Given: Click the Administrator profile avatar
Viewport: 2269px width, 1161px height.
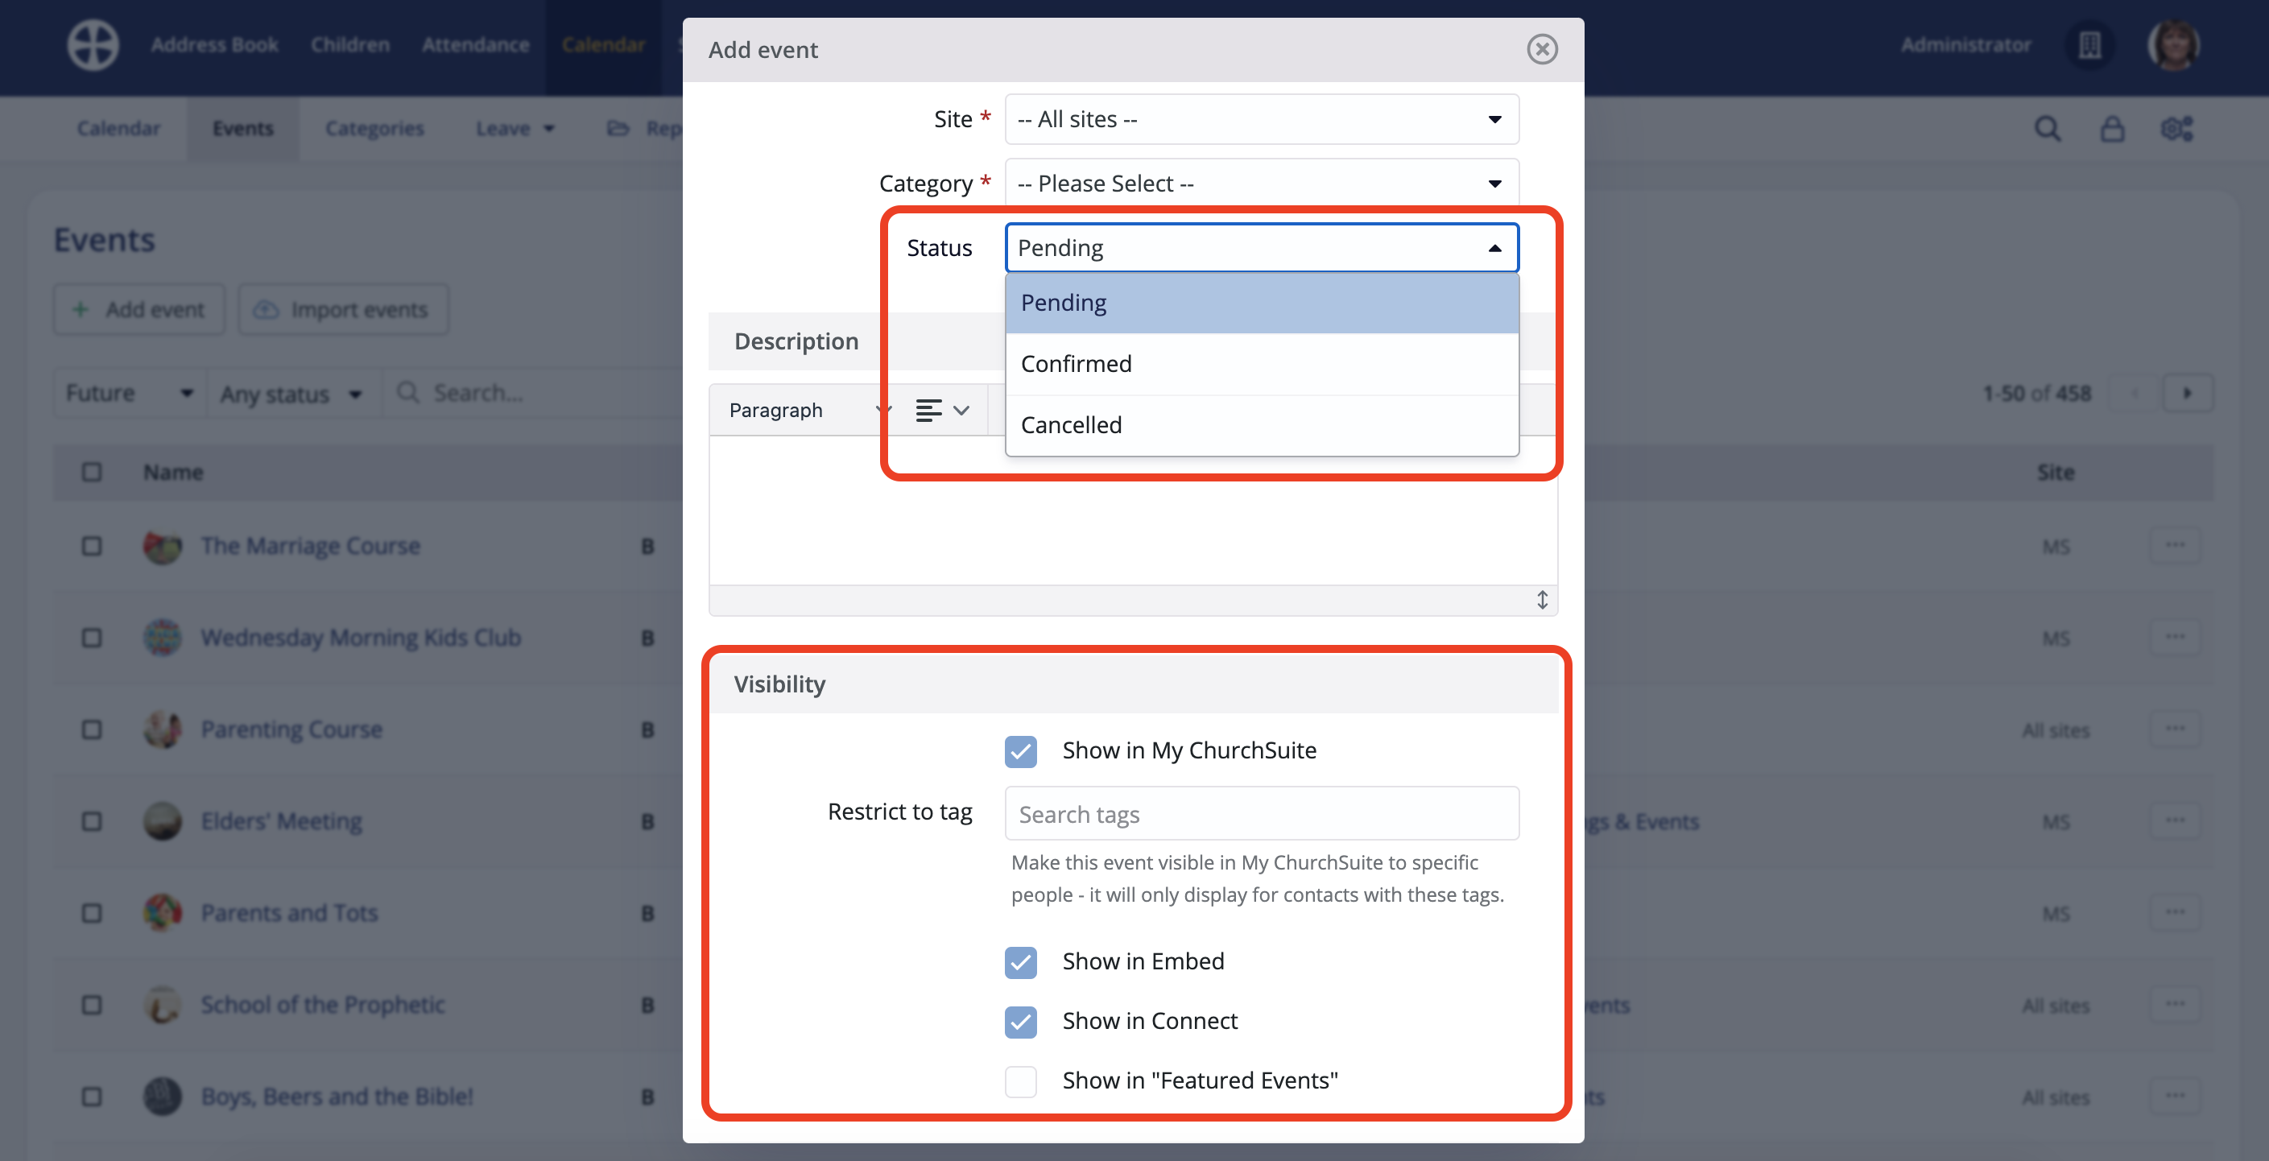Looking at the screenshot, I should (x=2176, y=45).
